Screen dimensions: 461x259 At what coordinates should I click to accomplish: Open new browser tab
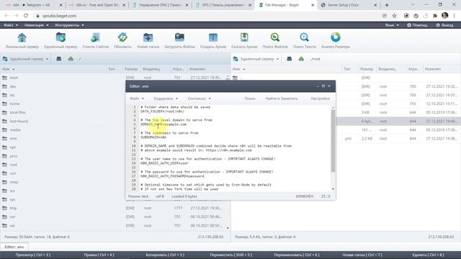coord(387,5)
